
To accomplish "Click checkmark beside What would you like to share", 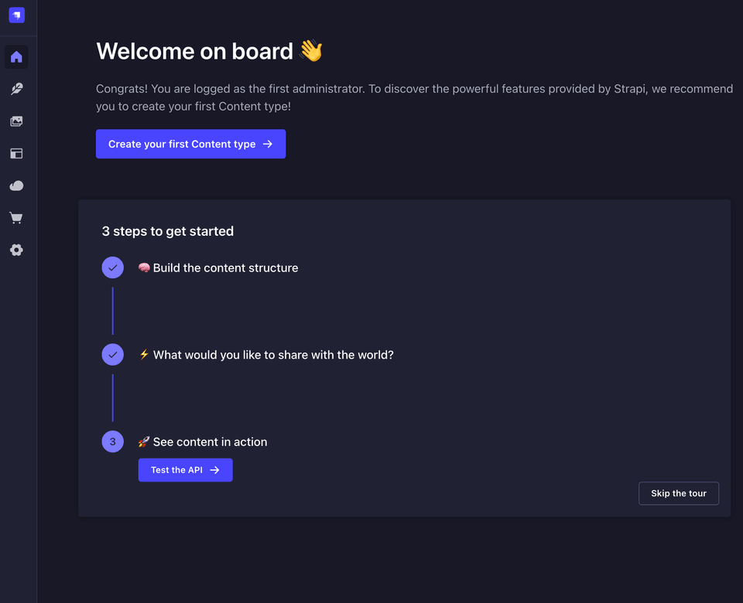I will click(x=113, y=355).
